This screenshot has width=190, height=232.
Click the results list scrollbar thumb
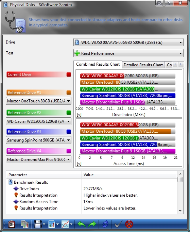point(180,179)
